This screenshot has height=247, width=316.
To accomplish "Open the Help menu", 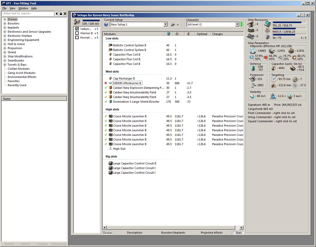I will pyautogui.click(x=34, y=8).
